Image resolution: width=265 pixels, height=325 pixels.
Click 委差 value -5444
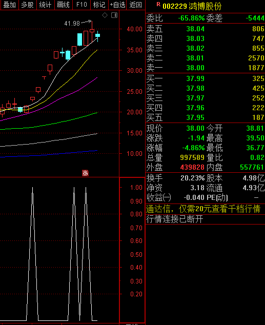(255, 18)
